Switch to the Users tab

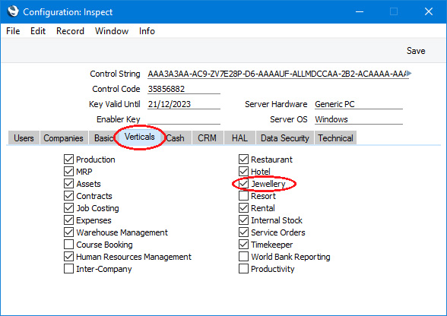24,138
